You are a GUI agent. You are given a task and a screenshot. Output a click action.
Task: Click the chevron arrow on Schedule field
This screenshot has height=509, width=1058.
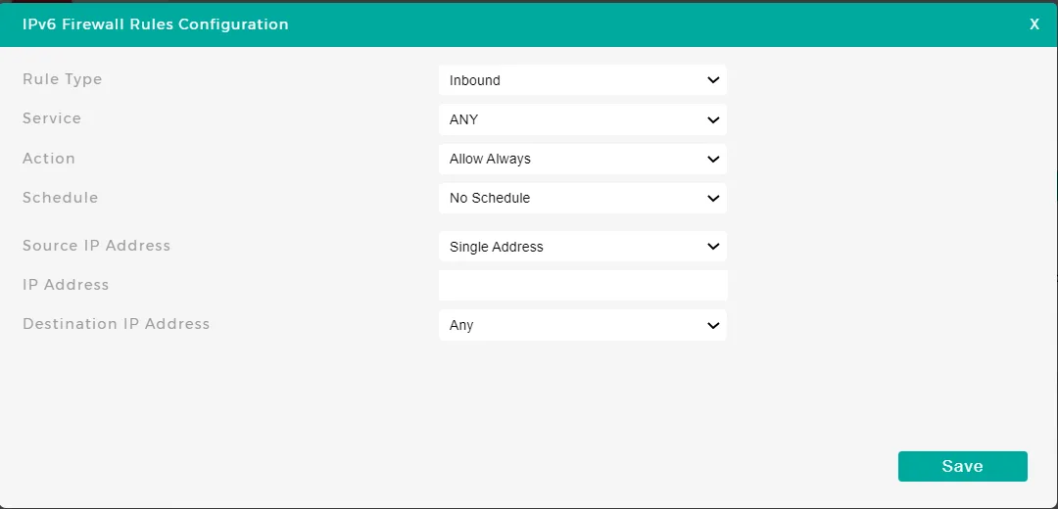[x=713, y=198]
